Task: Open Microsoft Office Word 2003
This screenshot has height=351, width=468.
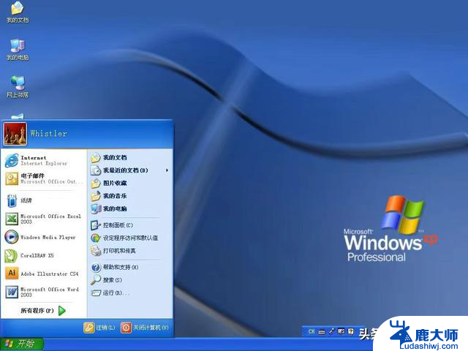Action: point(44,292)
